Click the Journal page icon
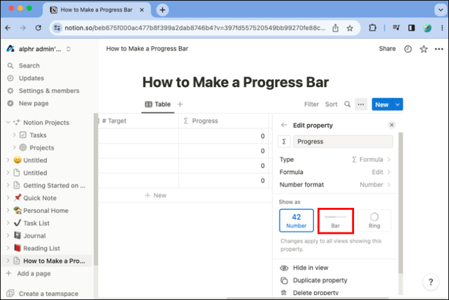The height and width of the screenshot is (300, 449). tap(18, 236)
